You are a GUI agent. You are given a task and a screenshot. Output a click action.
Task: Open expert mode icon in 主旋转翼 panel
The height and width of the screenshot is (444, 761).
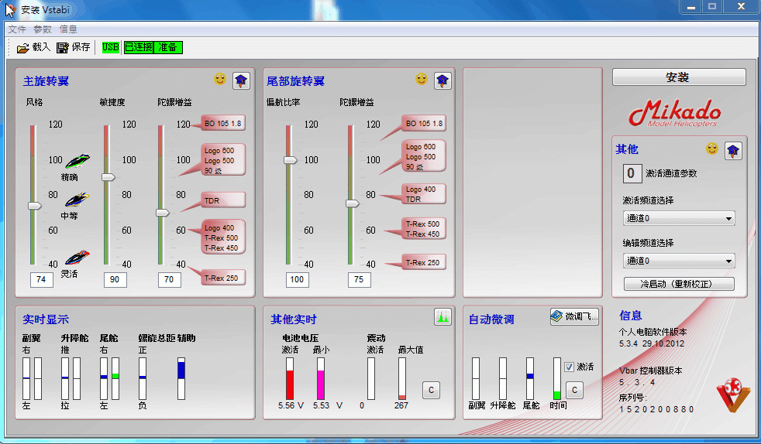[x=240, y=80]
